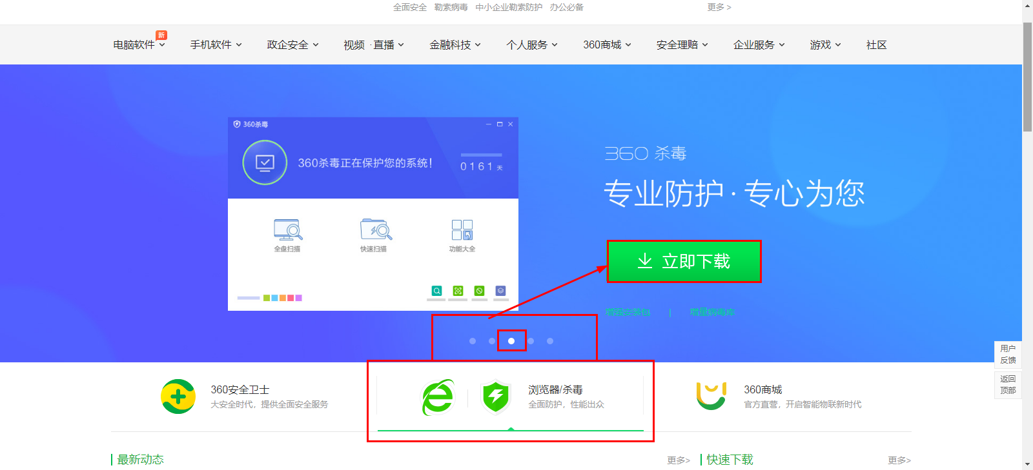
Task: Click the 快速下载 section heading
Action: point(730,460)
